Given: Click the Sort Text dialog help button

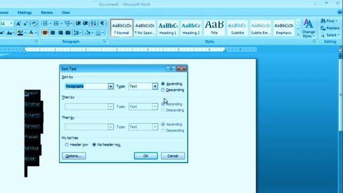Looking at the screenshot, I should click(170, 69).
